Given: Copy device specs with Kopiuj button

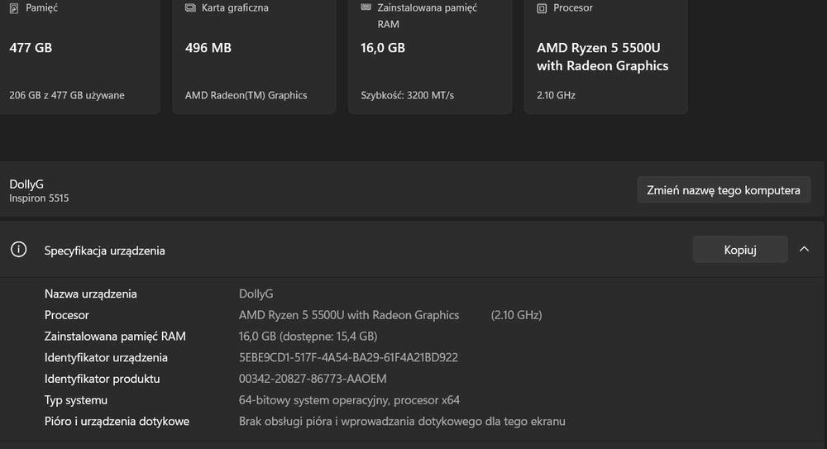Looking at the screenshot, I should pyautogui.click(x=740, y=250).
